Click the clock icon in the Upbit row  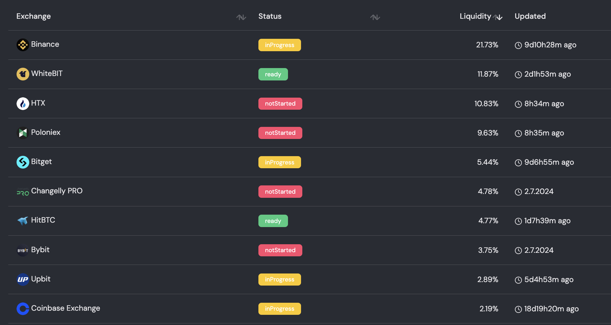518,280
